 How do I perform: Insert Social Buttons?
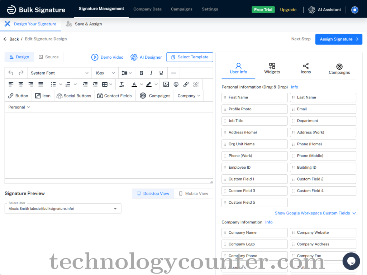click(x=74, y=96)
